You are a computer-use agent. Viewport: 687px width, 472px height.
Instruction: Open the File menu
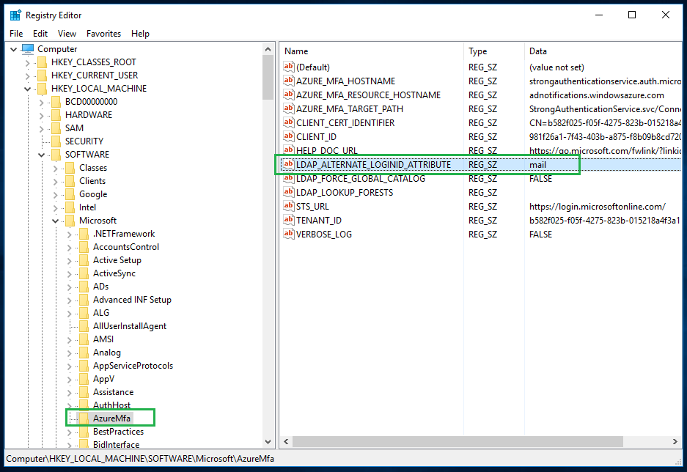16,34
